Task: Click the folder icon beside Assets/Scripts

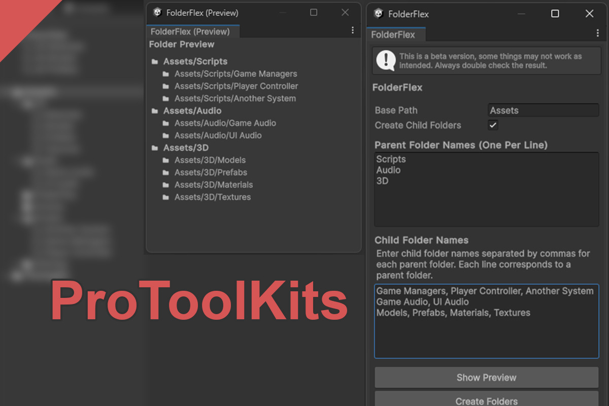Action: click(154, 62)
